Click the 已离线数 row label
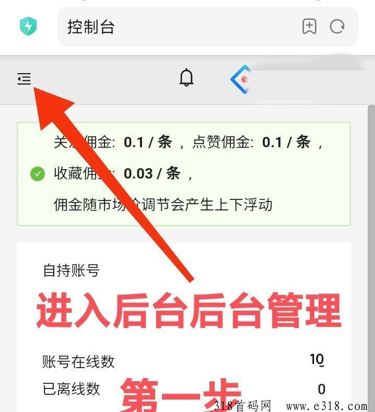This screenshot has width=375, height=412. point(71,389)
